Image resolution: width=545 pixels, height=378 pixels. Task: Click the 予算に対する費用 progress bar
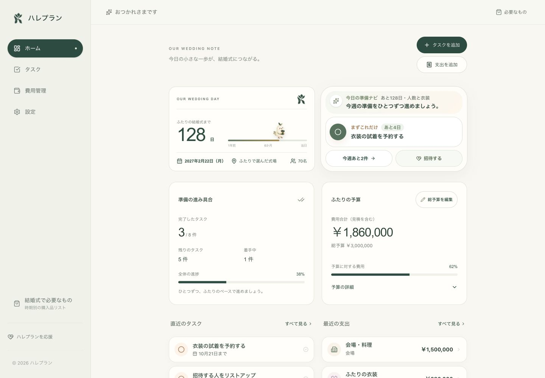[394, 274]
